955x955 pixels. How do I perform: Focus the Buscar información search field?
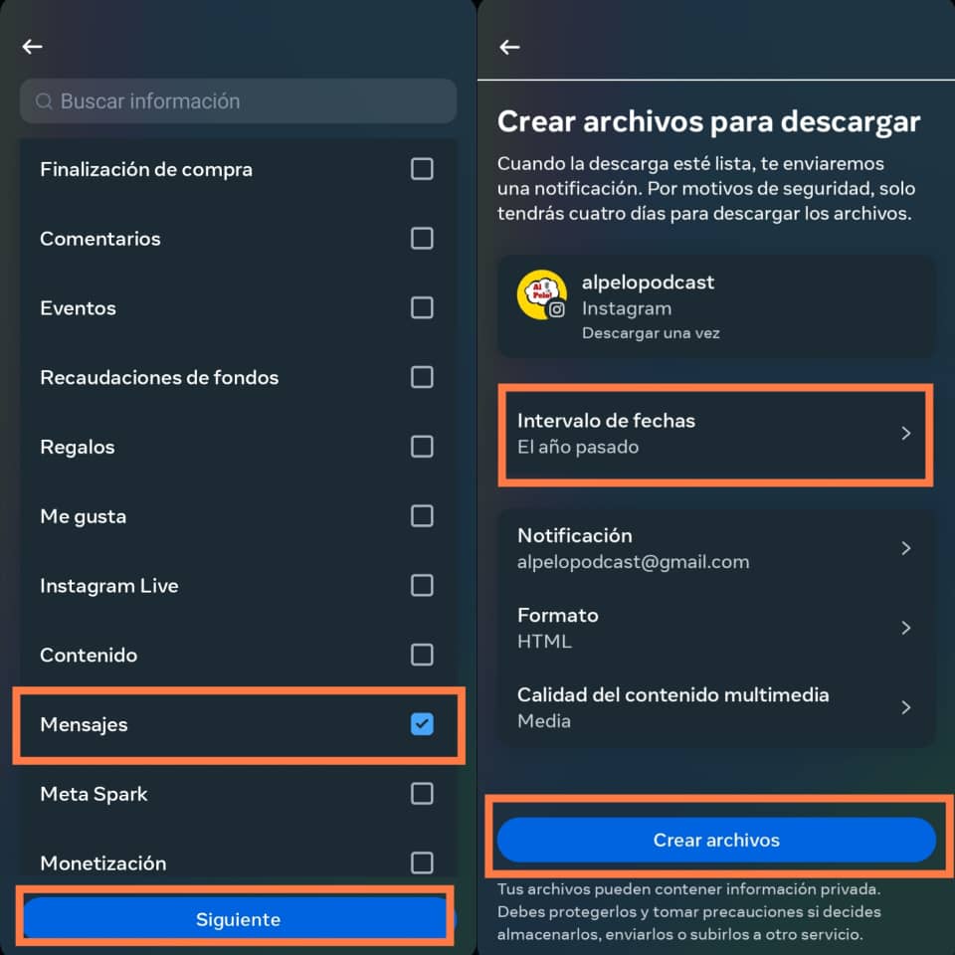pos(238,101)
